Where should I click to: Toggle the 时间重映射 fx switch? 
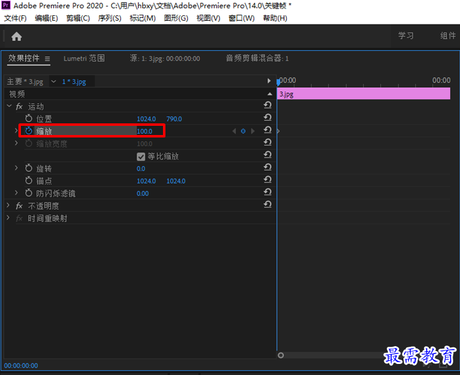19,218
